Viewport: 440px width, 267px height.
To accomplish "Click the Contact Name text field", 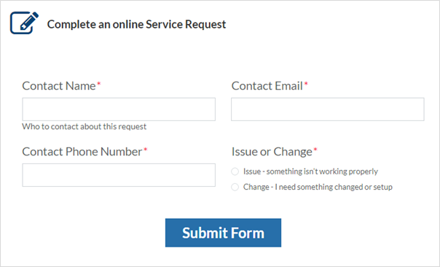I will [x=119, y=109].
